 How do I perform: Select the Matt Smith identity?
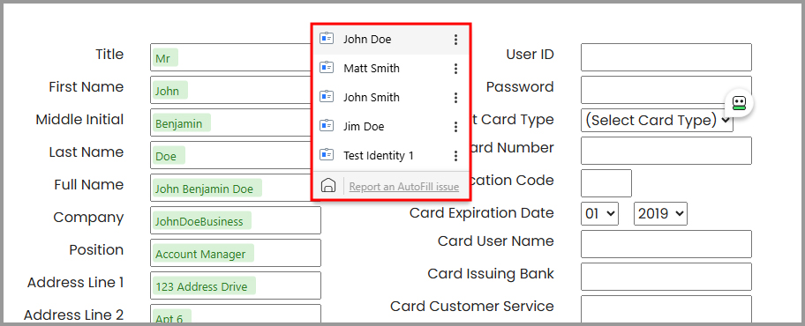click(391, 69)
